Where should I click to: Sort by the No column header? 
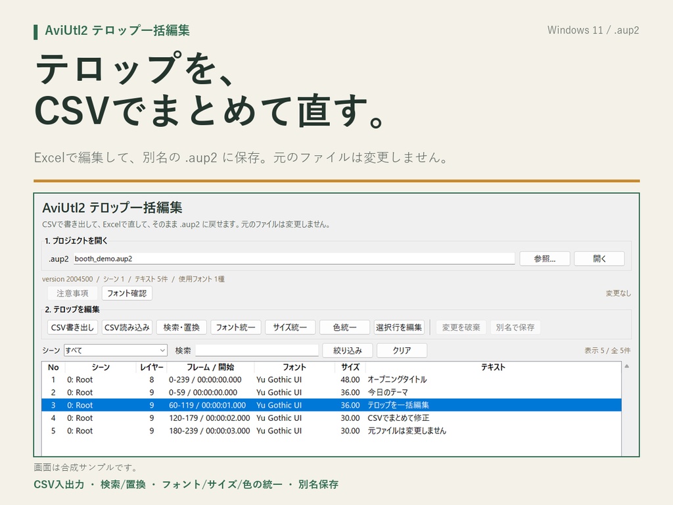coord(53,367)
